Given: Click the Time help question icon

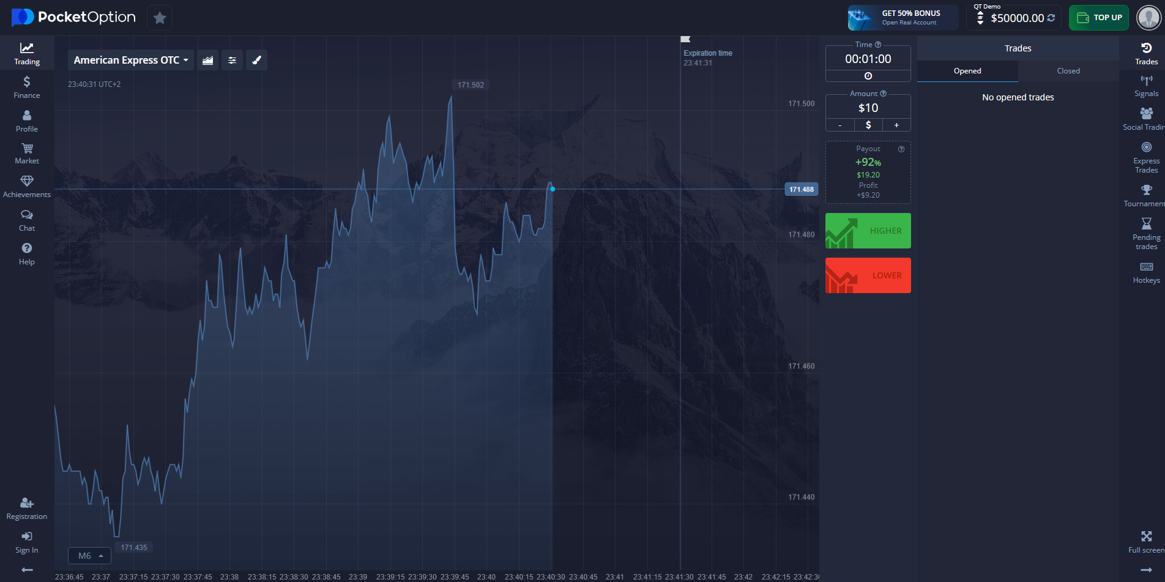Looking at the screenshot, I should click(878, 45).
